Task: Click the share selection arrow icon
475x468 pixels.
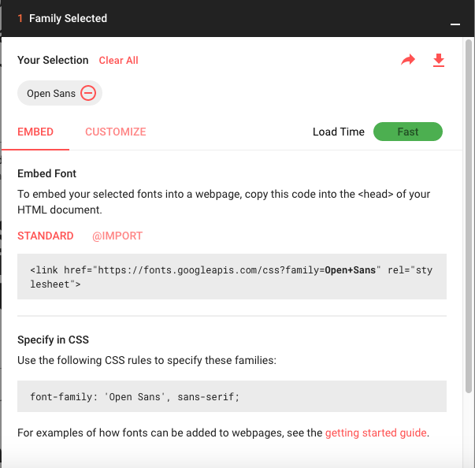Action: pyautogui.click(x=408, y=60)
